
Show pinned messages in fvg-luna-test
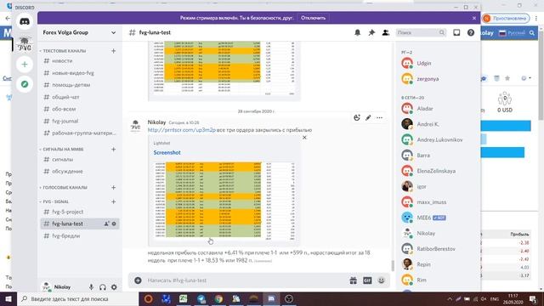pos(371,32)
